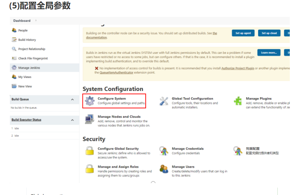Click the Manage Jenkins gear icon in sidebar
The height and width of the screenshot is (195, 306).
(14, 67)
